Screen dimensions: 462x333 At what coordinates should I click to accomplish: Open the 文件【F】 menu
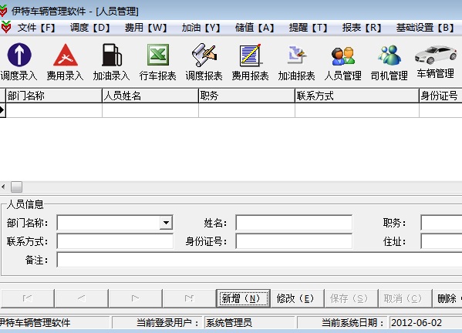[x=36, y=28]
